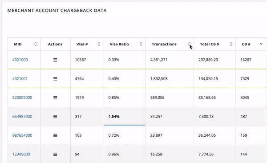Click the Actions column header
Screen dimensions: 267x163
click(x=55, y=44)
